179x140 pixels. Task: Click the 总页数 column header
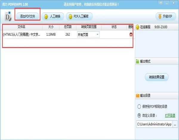click(68, 27)
